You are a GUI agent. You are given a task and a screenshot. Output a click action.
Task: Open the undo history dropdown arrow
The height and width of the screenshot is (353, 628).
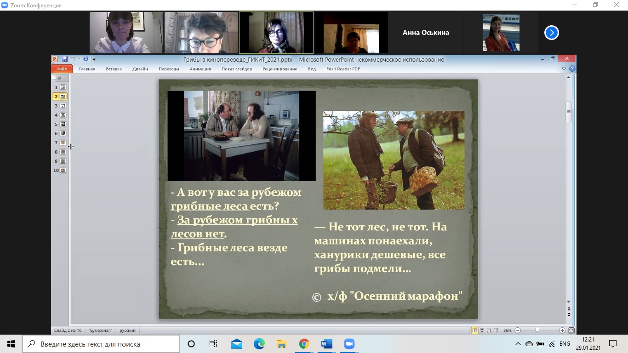pyautogui.click(x=79, y=59)
